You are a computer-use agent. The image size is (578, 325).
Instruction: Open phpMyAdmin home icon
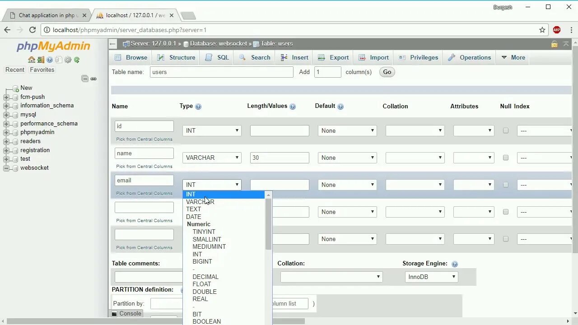31,60
